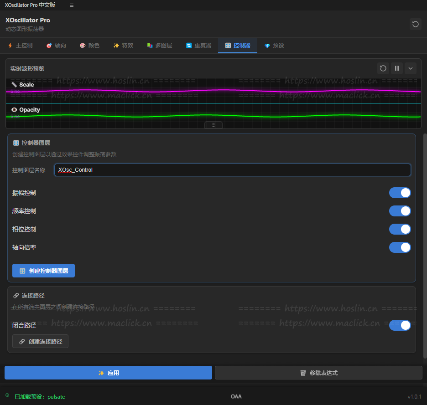
Task: Go to the 重复器 tab
Action: (x=199, y=46)
